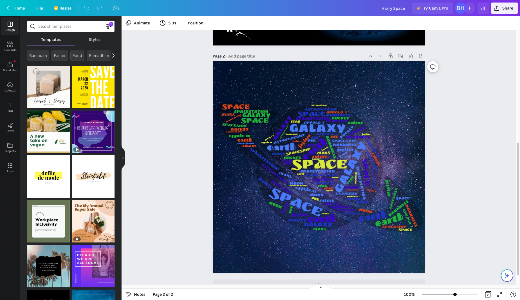Open the Apps panel
The height and width of the screenshot is (300, 520).
pyautogui.click(x=10, y=168)
